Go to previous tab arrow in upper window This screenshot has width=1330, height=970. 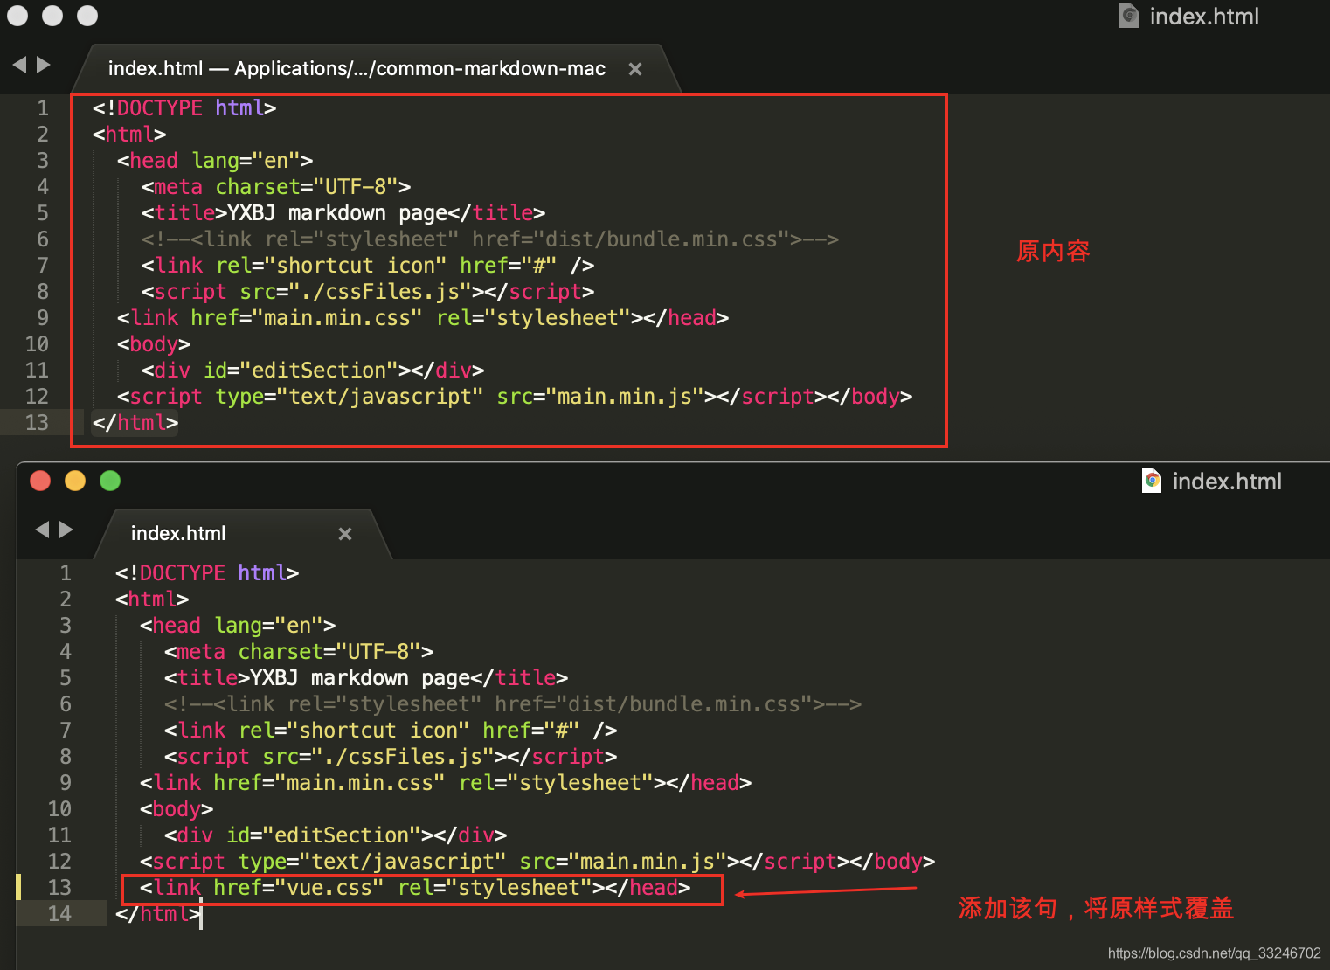click(x=19, y=65)
